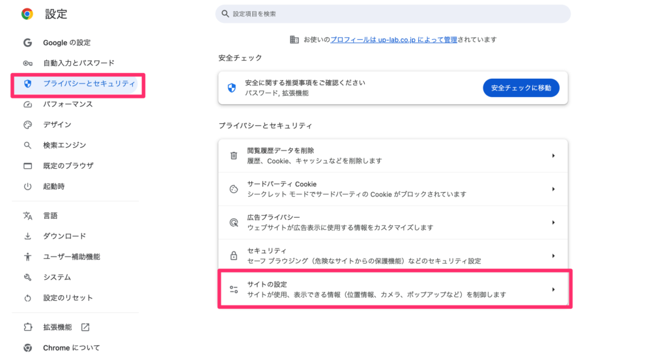
Task: Click the external link icon next to 拡張機能
Action: click(85, 327)
